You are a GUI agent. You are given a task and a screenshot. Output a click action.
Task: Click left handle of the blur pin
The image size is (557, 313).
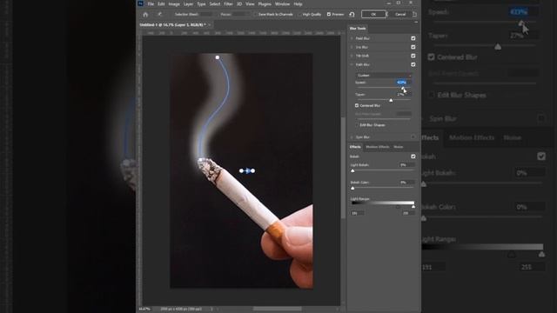pos(242,170)
